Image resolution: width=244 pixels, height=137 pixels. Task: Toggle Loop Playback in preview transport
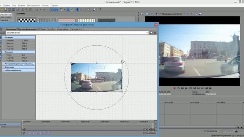[x=178, y=88]
